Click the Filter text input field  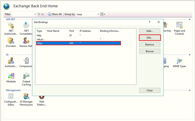click(23, 14)
